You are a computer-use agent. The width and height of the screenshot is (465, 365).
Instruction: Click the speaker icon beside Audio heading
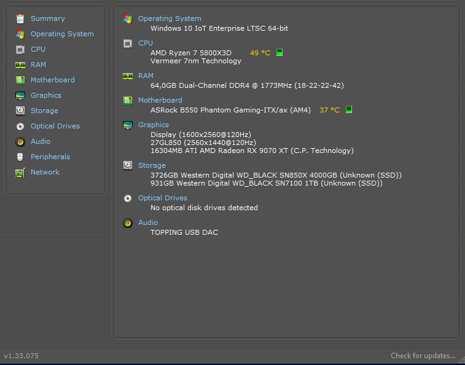tap(128, 223)
